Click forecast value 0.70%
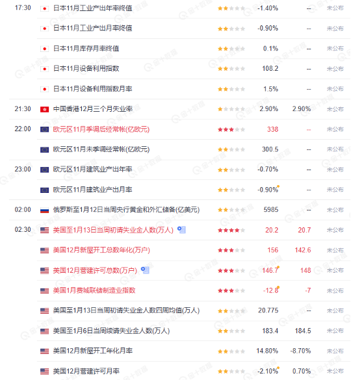This screenshot has width=351, height=380. click(302, 372)
